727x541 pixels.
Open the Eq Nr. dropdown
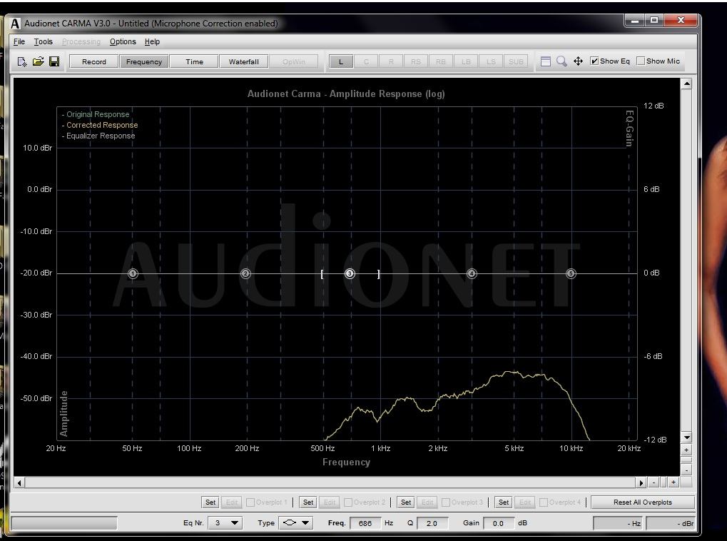click(x=225, y=523)
